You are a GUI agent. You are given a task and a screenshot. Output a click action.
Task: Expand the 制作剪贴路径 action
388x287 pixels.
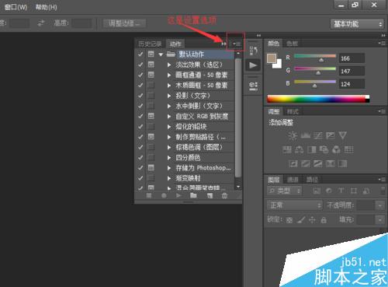(169, 137)
